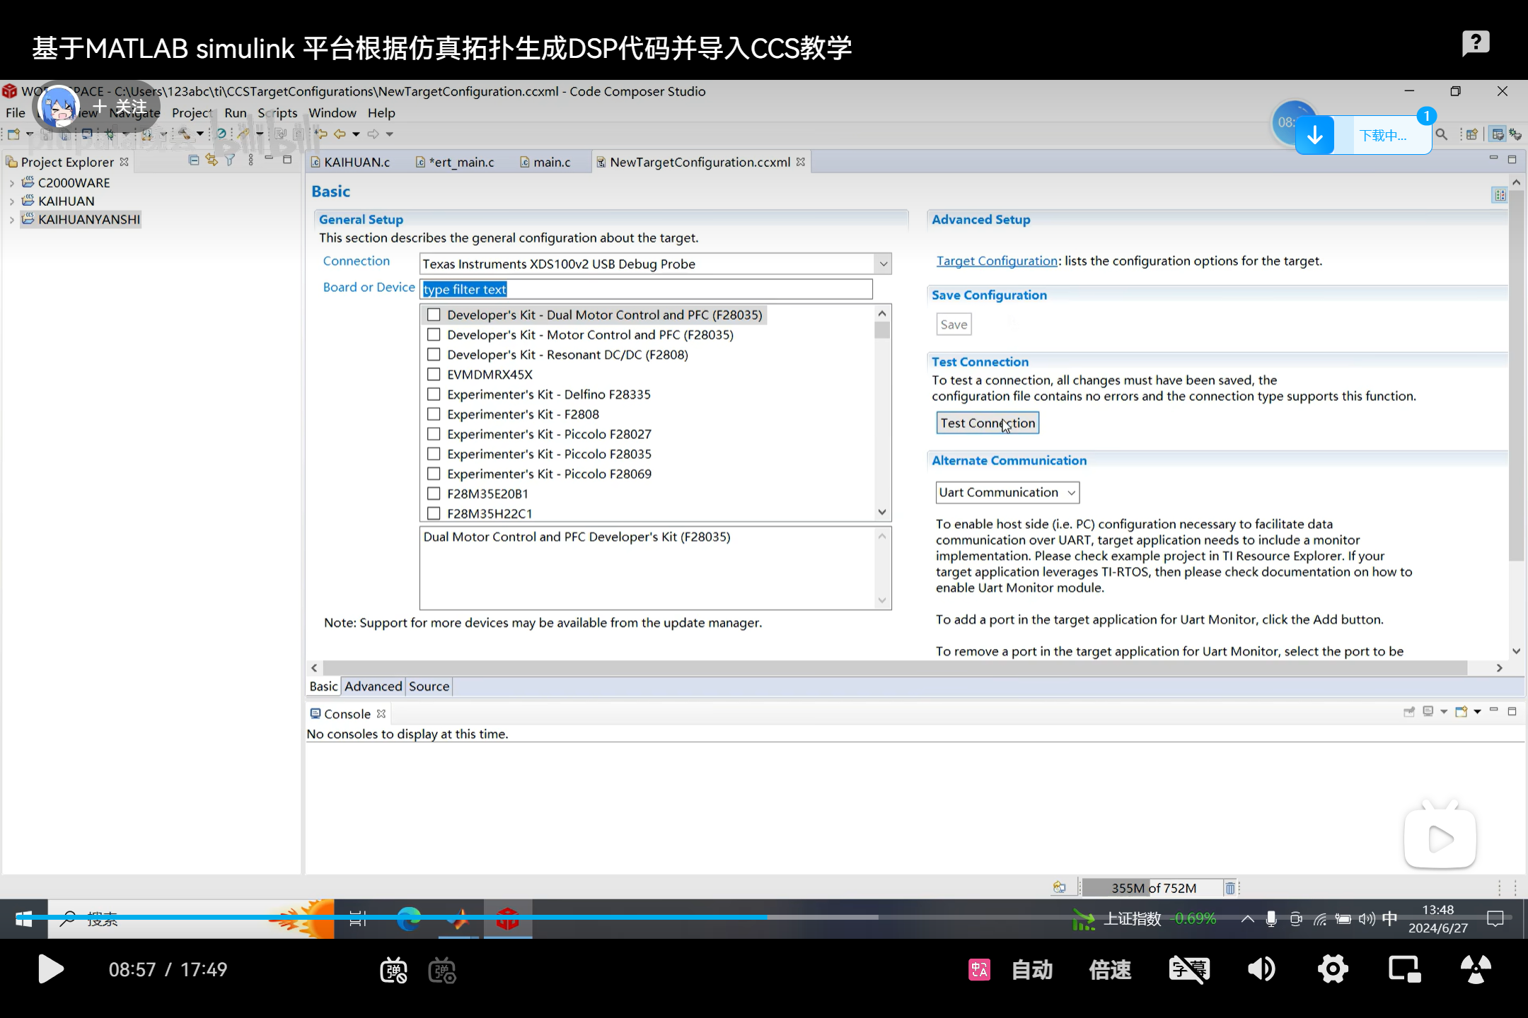Click Collapse All in Project Explorer
1528x1018 pixels.
(x=194, y=160)
